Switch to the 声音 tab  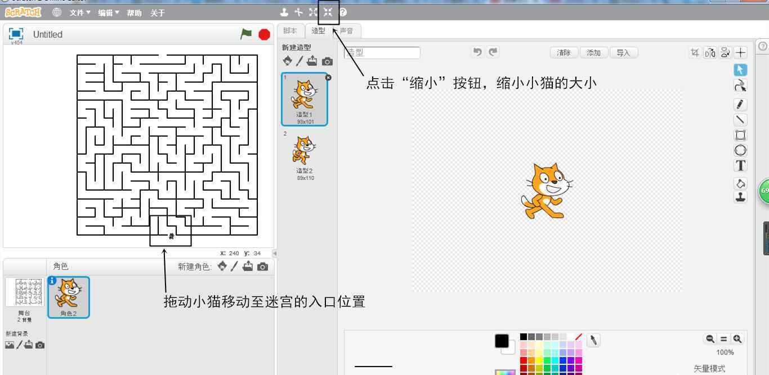[346, 31]
